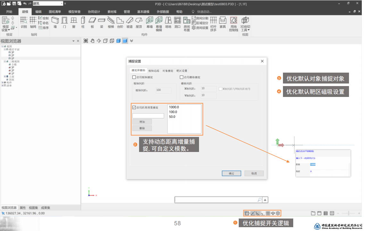Screen dimensions: 365x231
Task: Enable the 启用极轴捕捉 checkbox
Action: [x=134, y=77]
